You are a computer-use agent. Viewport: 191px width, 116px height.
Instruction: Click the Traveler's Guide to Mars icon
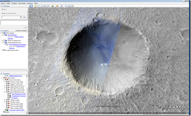7,110
